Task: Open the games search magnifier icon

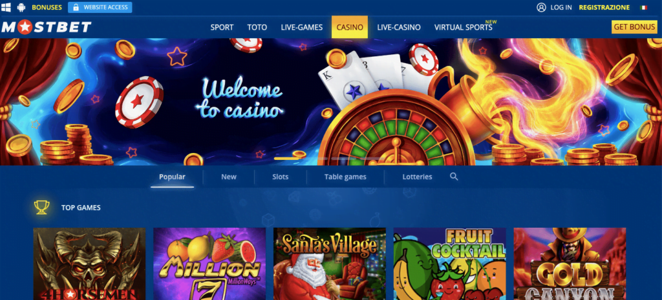Action: [x=454, y=177]
